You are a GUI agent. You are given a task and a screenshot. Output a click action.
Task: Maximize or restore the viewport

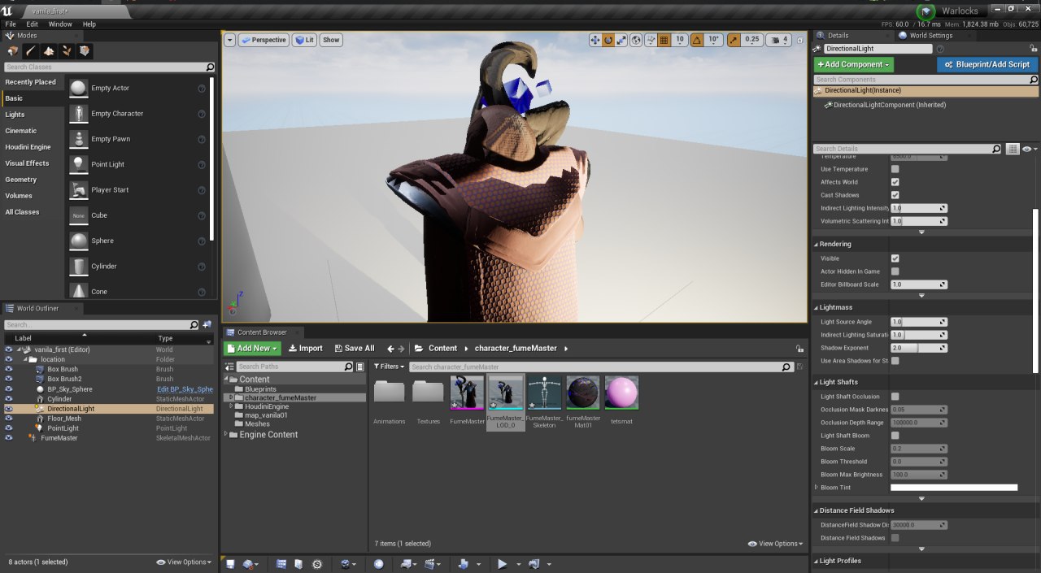pyautogui.click(x=801, y=40)
